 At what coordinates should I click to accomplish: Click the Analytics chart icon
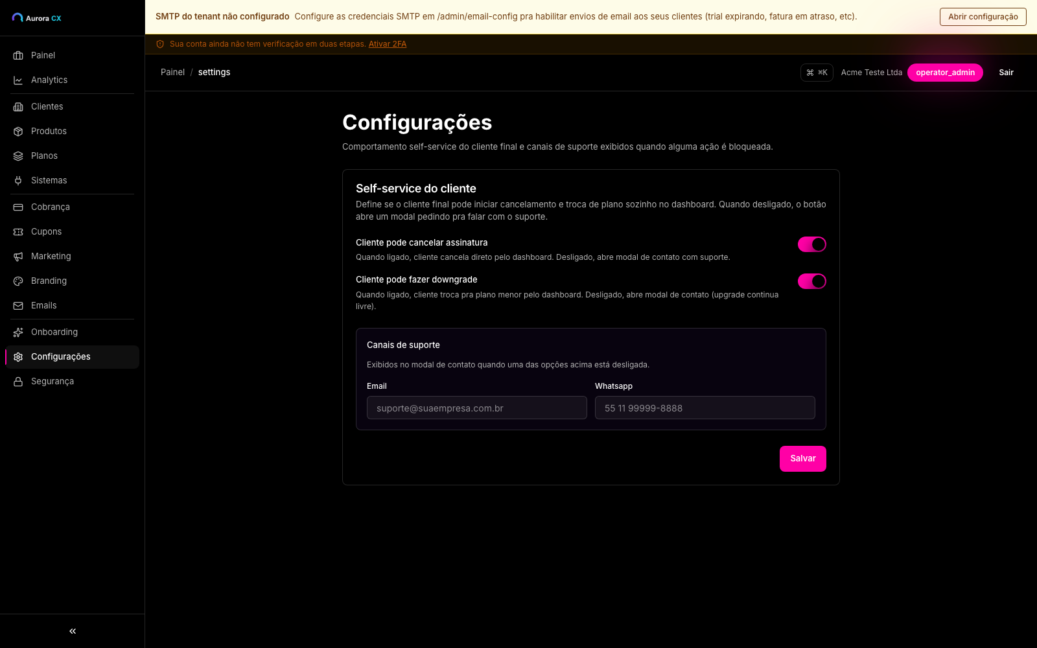tap(18, 80)
